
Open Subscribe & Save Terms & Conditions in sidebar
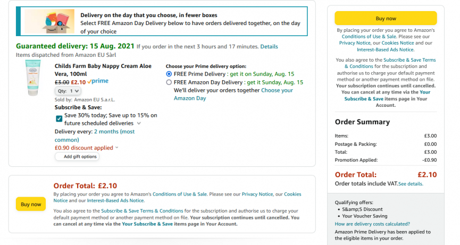point(390,63)
